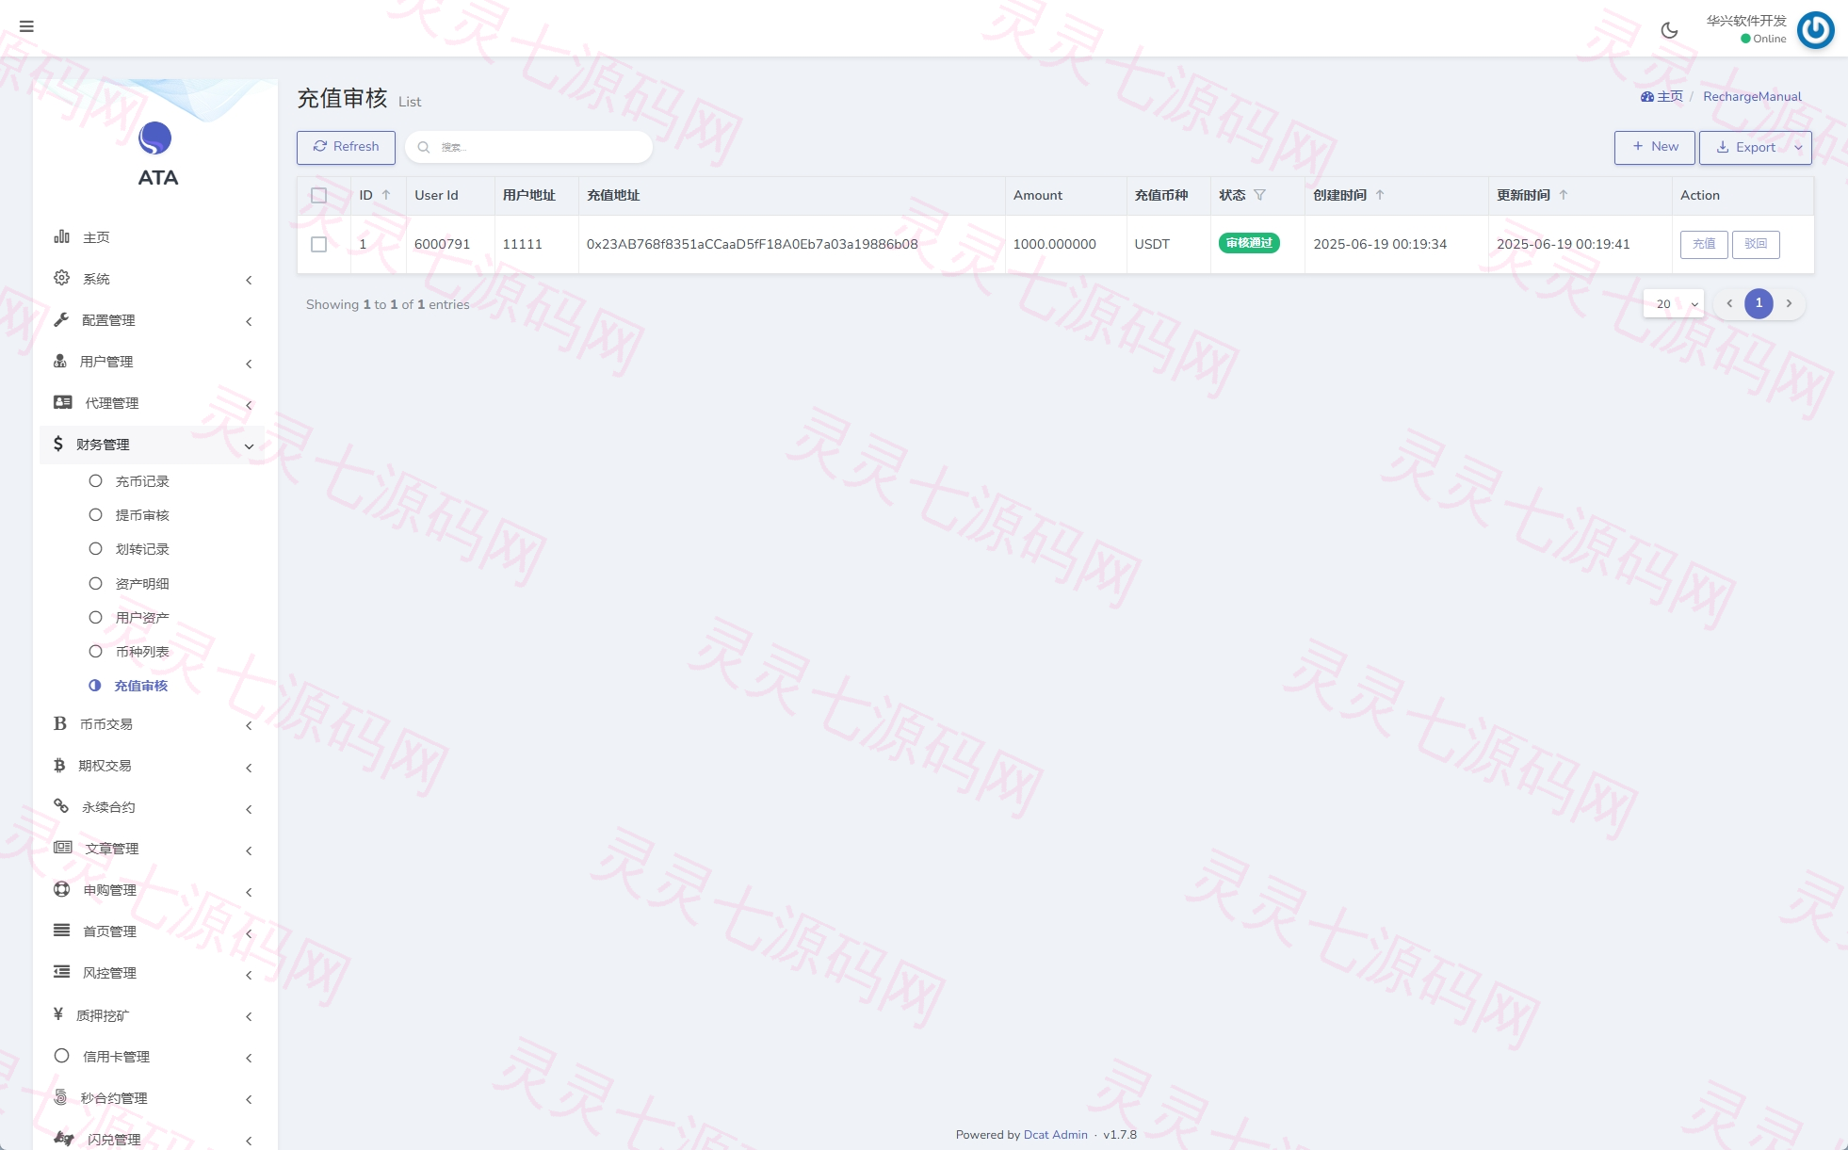Click the Amount cell 1000.000000
1848x1150 pixels.
1054,244
